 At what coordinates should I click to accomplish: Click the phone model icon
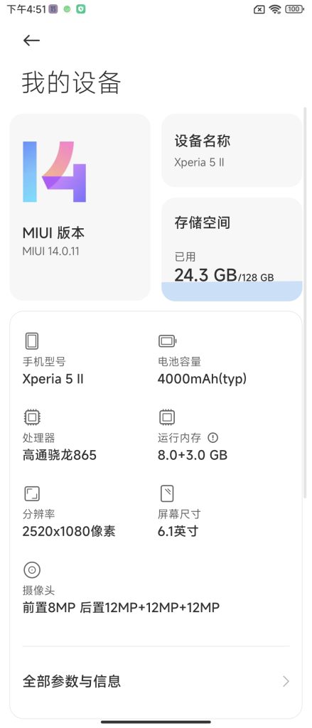tap(32, 341)
